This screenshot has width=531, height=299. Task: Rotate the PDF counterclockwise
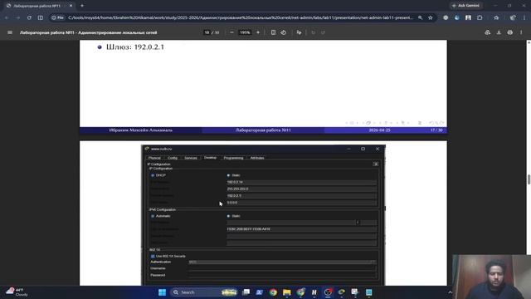click(x=284, y=32)
